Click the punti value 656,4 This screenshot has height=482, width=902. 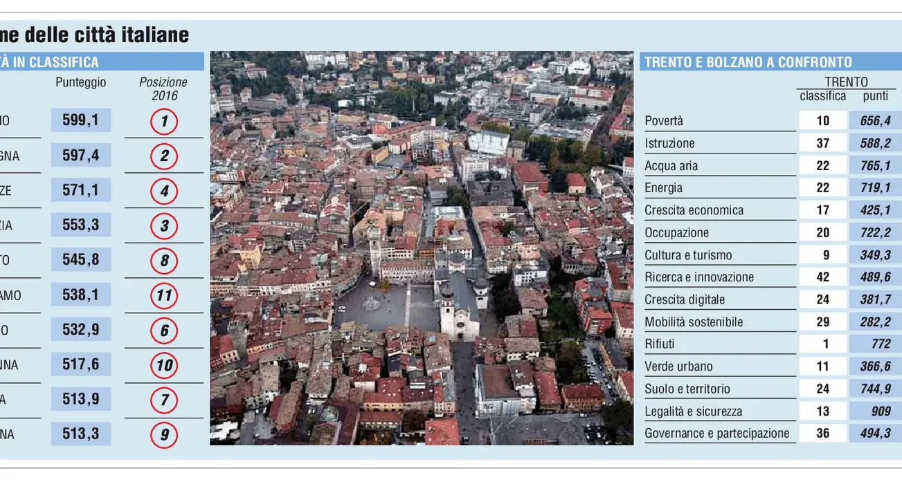tap(876, 121)
